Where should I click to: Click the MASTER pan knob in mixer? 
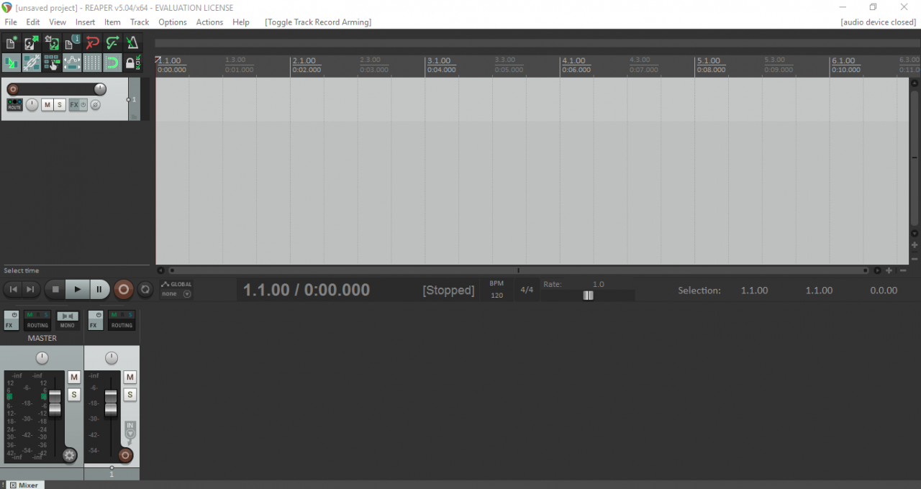click(42, 357)
